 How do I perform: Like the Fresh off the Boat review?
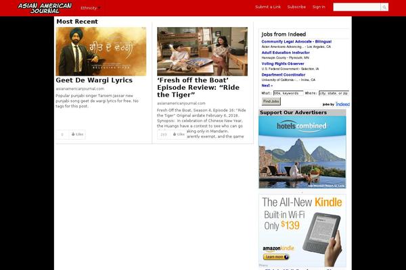[x=179, y=134]
